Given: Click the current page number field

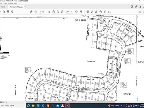Looking at the screenshot, I should (x=40, y=12).
